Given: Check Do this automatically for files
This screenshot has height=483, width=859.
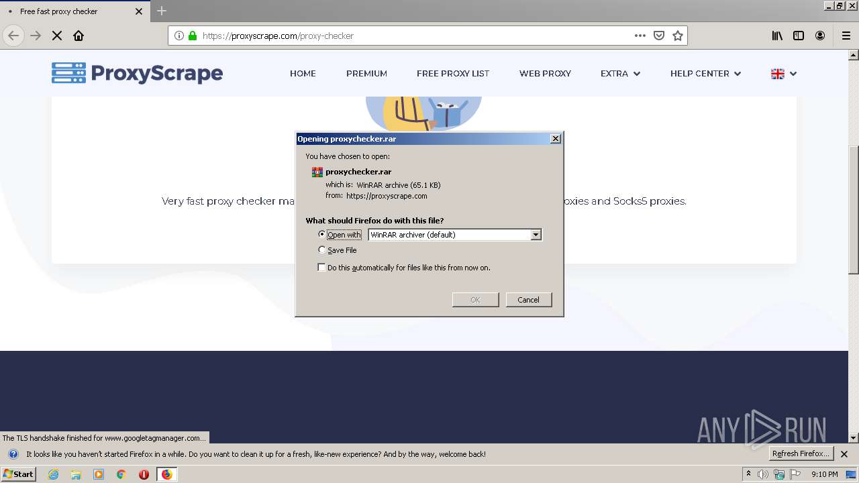Looking at the screenshot, I should 322,267.
